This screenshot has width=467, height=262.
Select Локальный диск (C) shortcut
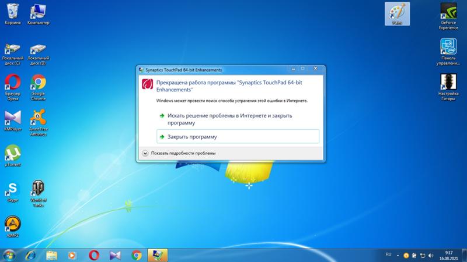(12, 54)
